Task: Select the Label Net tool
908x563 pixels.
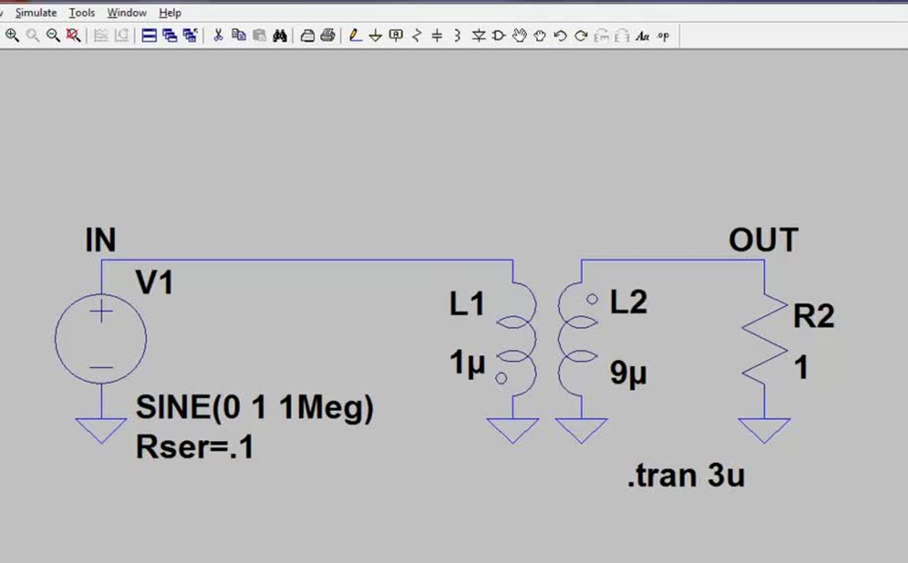Action: coord(396,35)
